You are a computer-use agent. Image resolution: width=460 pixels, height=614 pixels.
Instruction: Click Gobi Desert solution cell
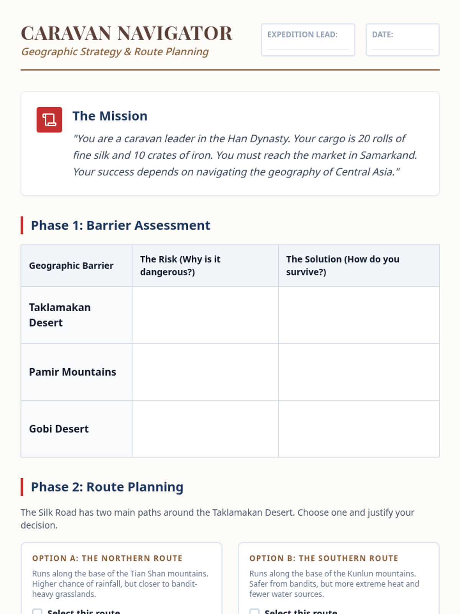pyautogui.click(x=359, y=429)
